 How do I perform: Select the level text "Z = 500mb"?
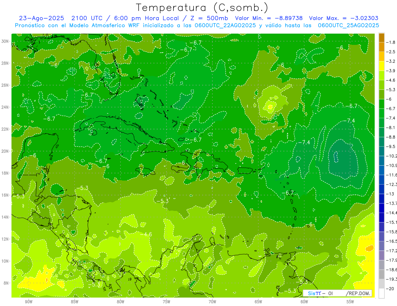point(207,18)
